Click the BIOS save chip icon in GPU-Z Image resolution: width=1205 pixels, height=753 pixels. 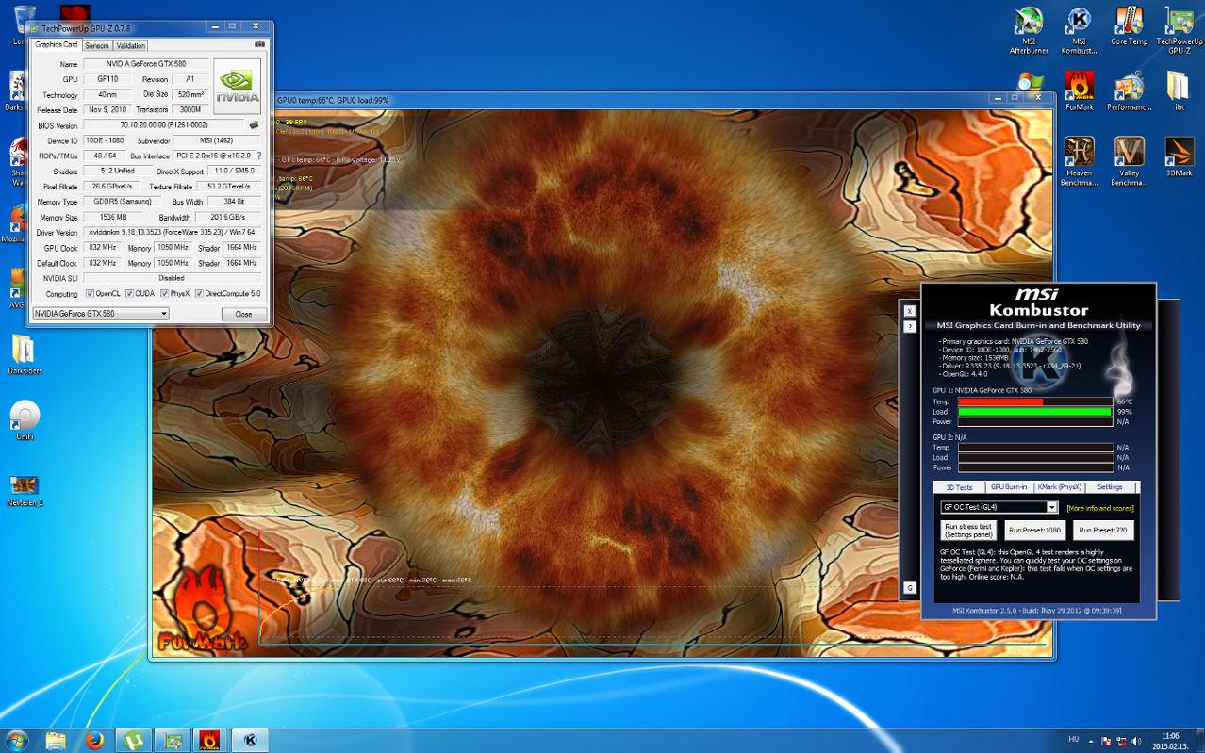[254, 124]
